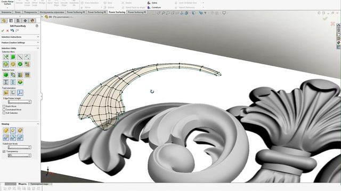Switch to the Инструменты отрисовки tab
Screen dimensions: 341x191
tap(52, 12)
